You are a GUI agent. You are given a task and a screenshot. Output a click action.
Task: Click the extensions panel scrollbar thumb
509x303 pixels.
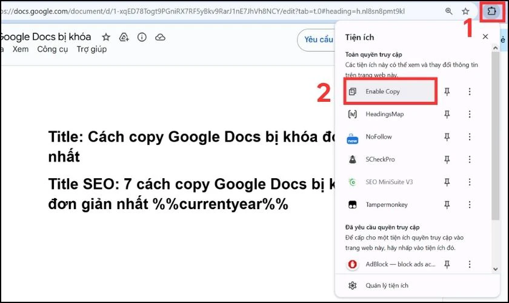tap(495, 136)
